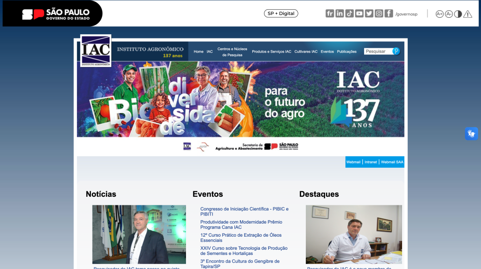Viewport: 481px width, 269px height.
Task: Open the TikTok social icon
Action: pyautogui.click(x=349, y=14)
